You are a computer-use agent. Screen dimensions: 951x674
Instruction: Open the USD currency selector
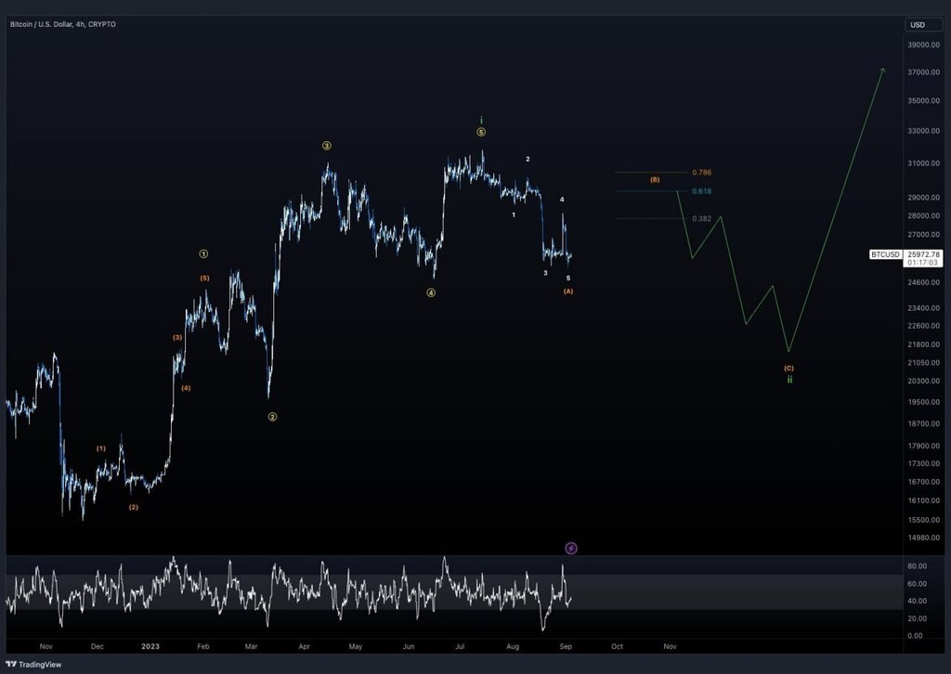[924, 25]
